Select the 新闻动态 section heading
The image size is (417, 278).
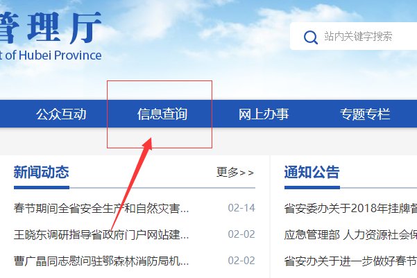(x=41, y=172)
